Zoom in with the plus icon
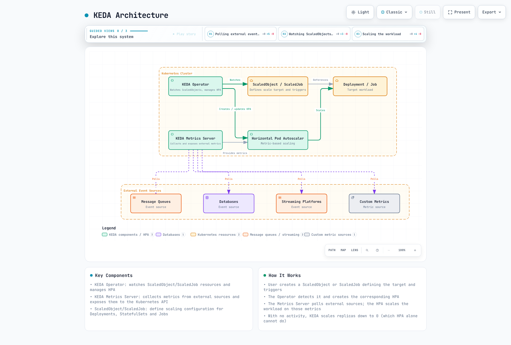 (415, 250)
